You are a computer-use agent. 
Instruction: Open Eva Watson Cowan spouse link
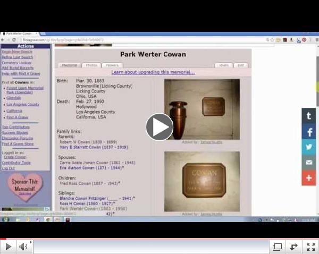pyautogui.click(x=91, y=168)
